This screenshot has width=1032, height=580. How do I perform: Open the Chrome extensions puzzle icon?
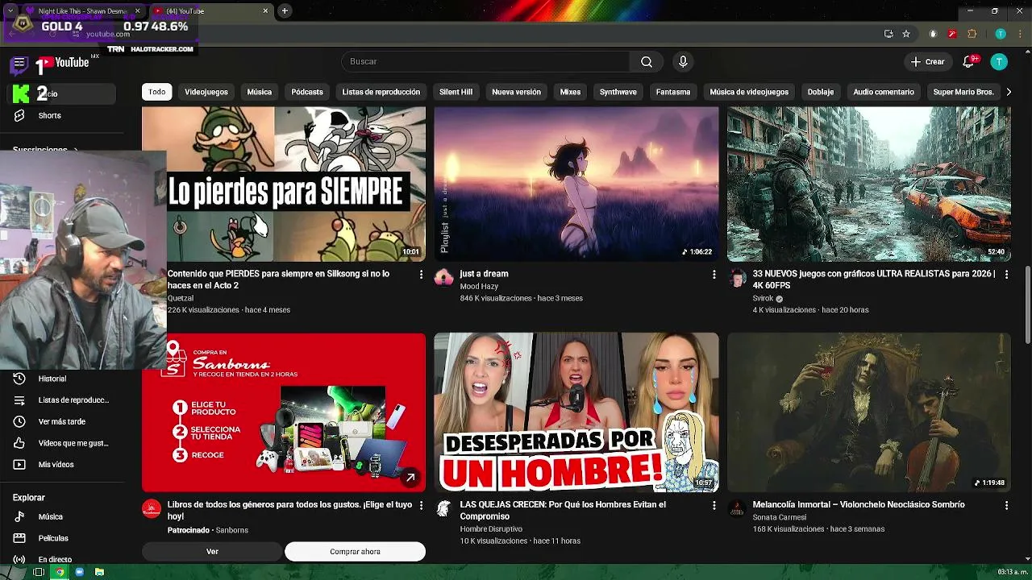tap(972, 34)
